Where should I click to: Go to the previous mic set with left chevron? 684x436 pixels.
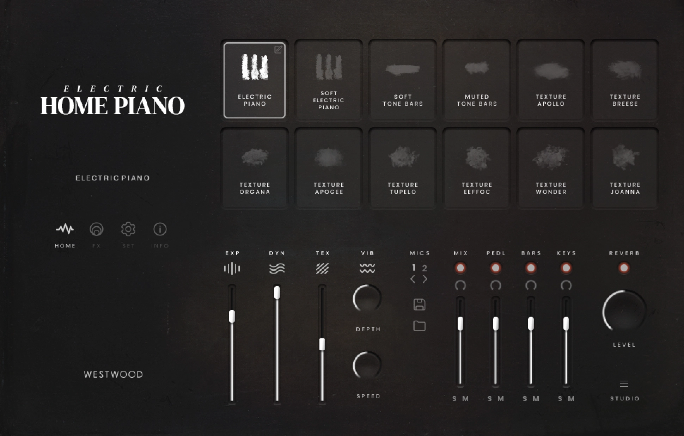413,279
